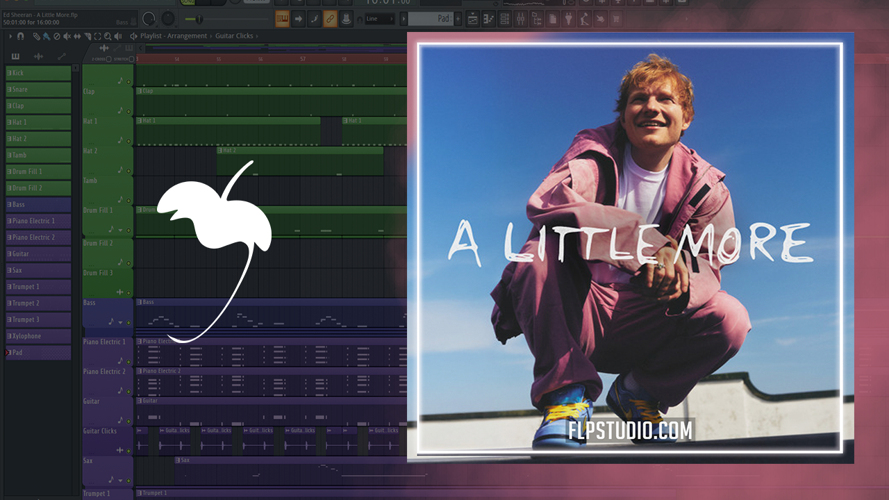This screenshot has width=889, height=500.
Task: Click the Bass track name label
Action: [90, 303]
